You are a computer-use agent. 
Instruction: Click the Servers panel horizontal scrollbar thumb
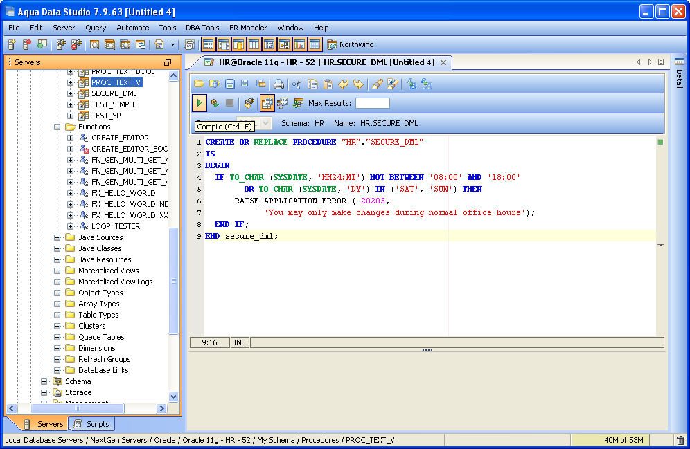click(x=76, y=409)
